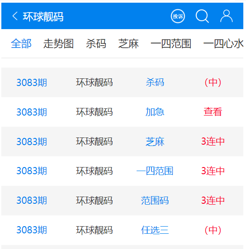Open the 一四心水 tab
This screenshot has height=249, width=246.
[x=223, y=43]
